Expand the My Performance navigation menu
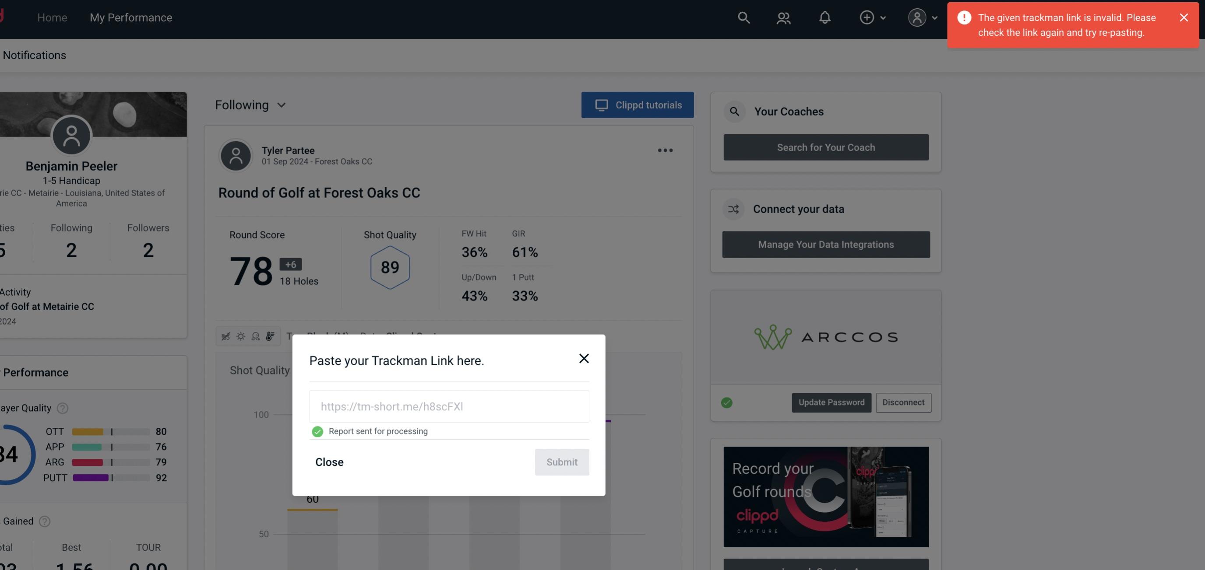This screenshot has width=1205, height=570. [x=130, y=16]
